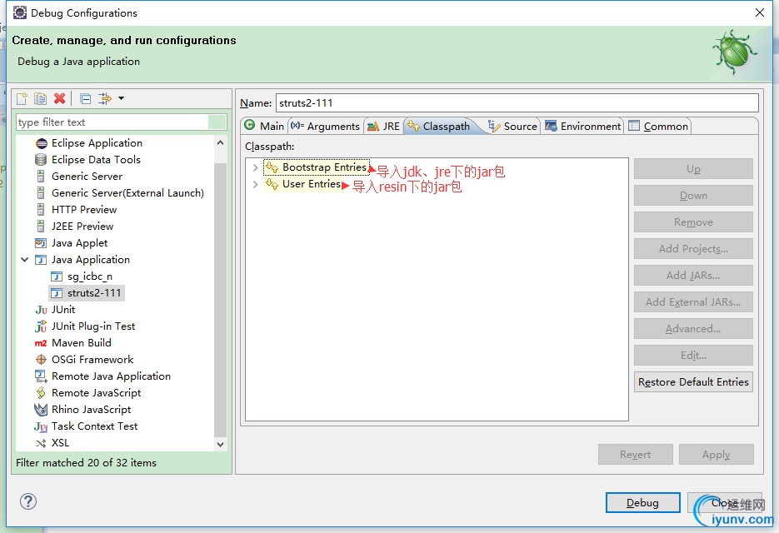Click the Add External JARs... button

tap(693, 302)
